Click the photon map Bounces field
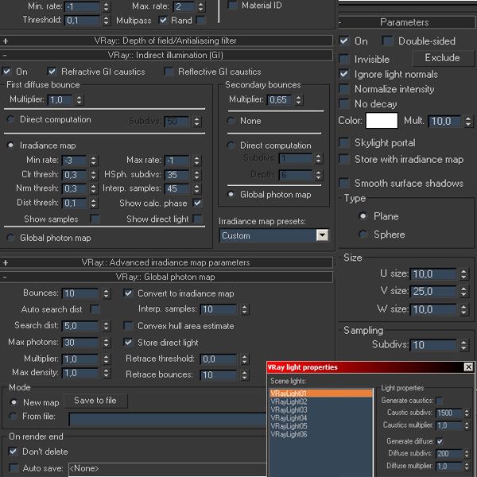Image resolution: width=477 pixels, height=477 pixels. pos(80,293)
